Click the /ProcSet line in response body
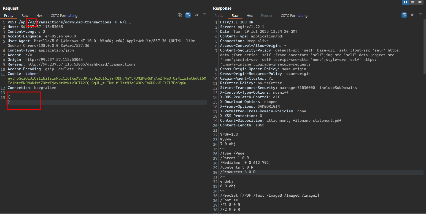This screenshot has width=426, height=214. 270,195
